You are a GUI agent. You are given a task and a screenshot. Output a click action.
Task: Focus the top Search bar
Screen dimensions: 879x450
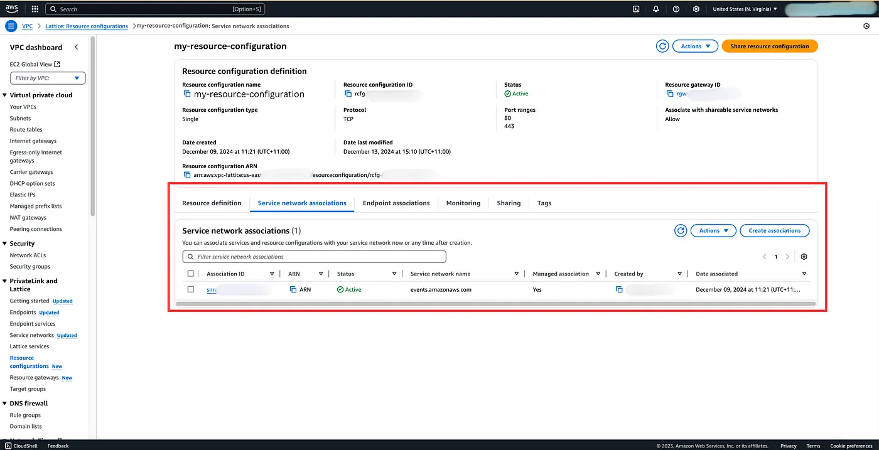(154, 9)
